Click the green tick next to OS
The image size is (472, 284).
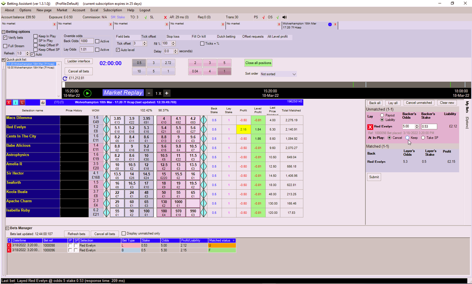click(277, 17)
